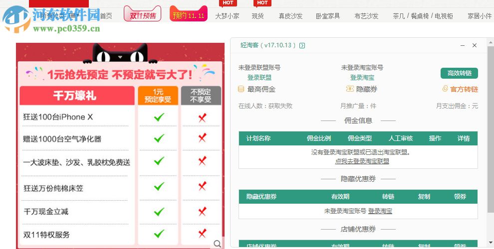Click the paperclip icon next to 官方转链

tap(445, 89)
